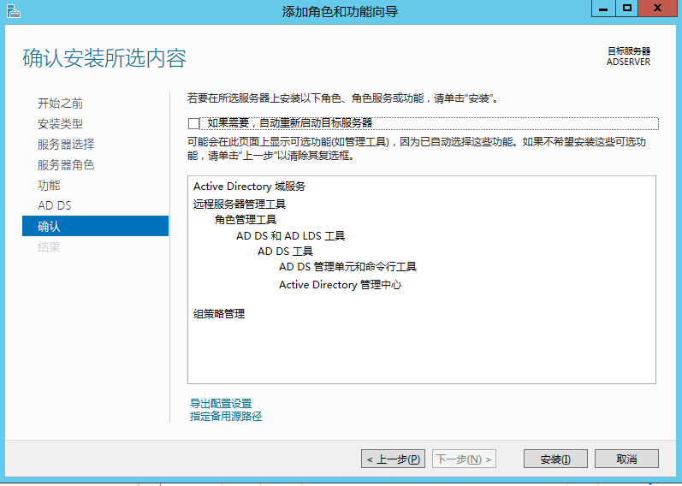This screenshot has height=486, width=682.
Task: Select 'Active Directory 域服务' entry
Action: 249,187
